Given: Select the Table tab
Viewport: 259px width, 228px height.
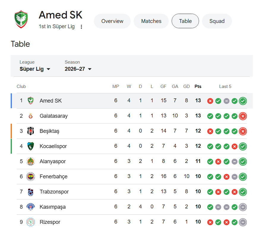Looking at the screenshot, I should click(x=185, y=21).
